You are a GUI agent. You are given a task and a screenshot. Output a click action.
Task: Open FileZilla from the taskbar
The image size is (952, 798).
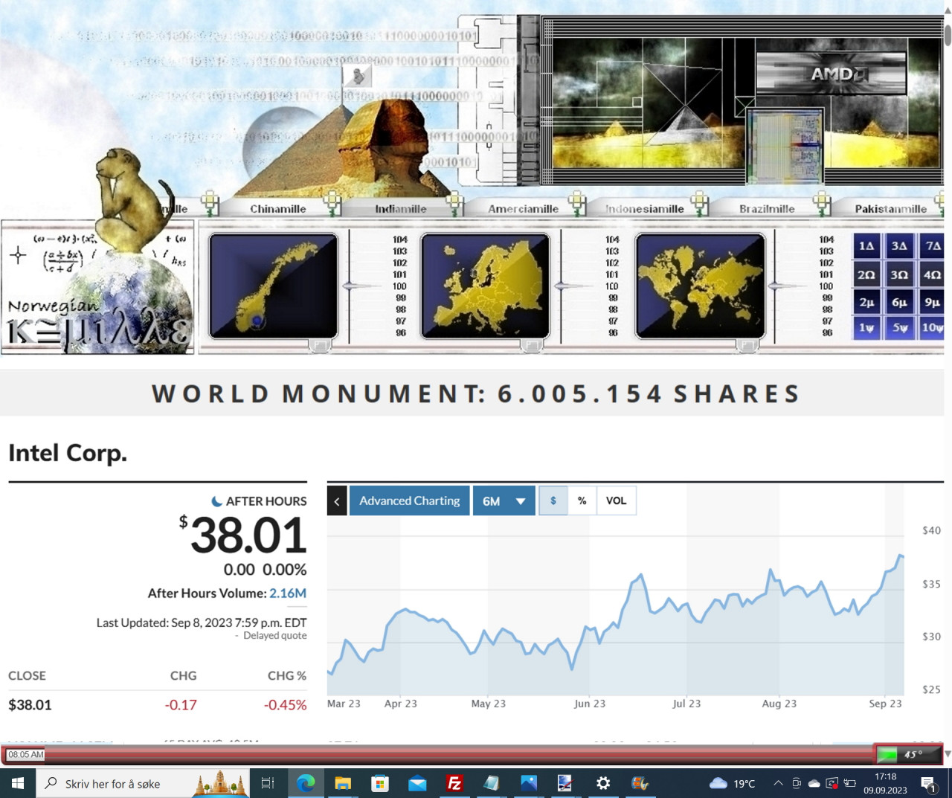(454, 783)
